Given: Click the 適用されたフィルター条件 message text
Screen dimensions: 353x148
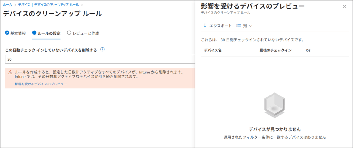Looking at the screenshot, I should (275, 137).
